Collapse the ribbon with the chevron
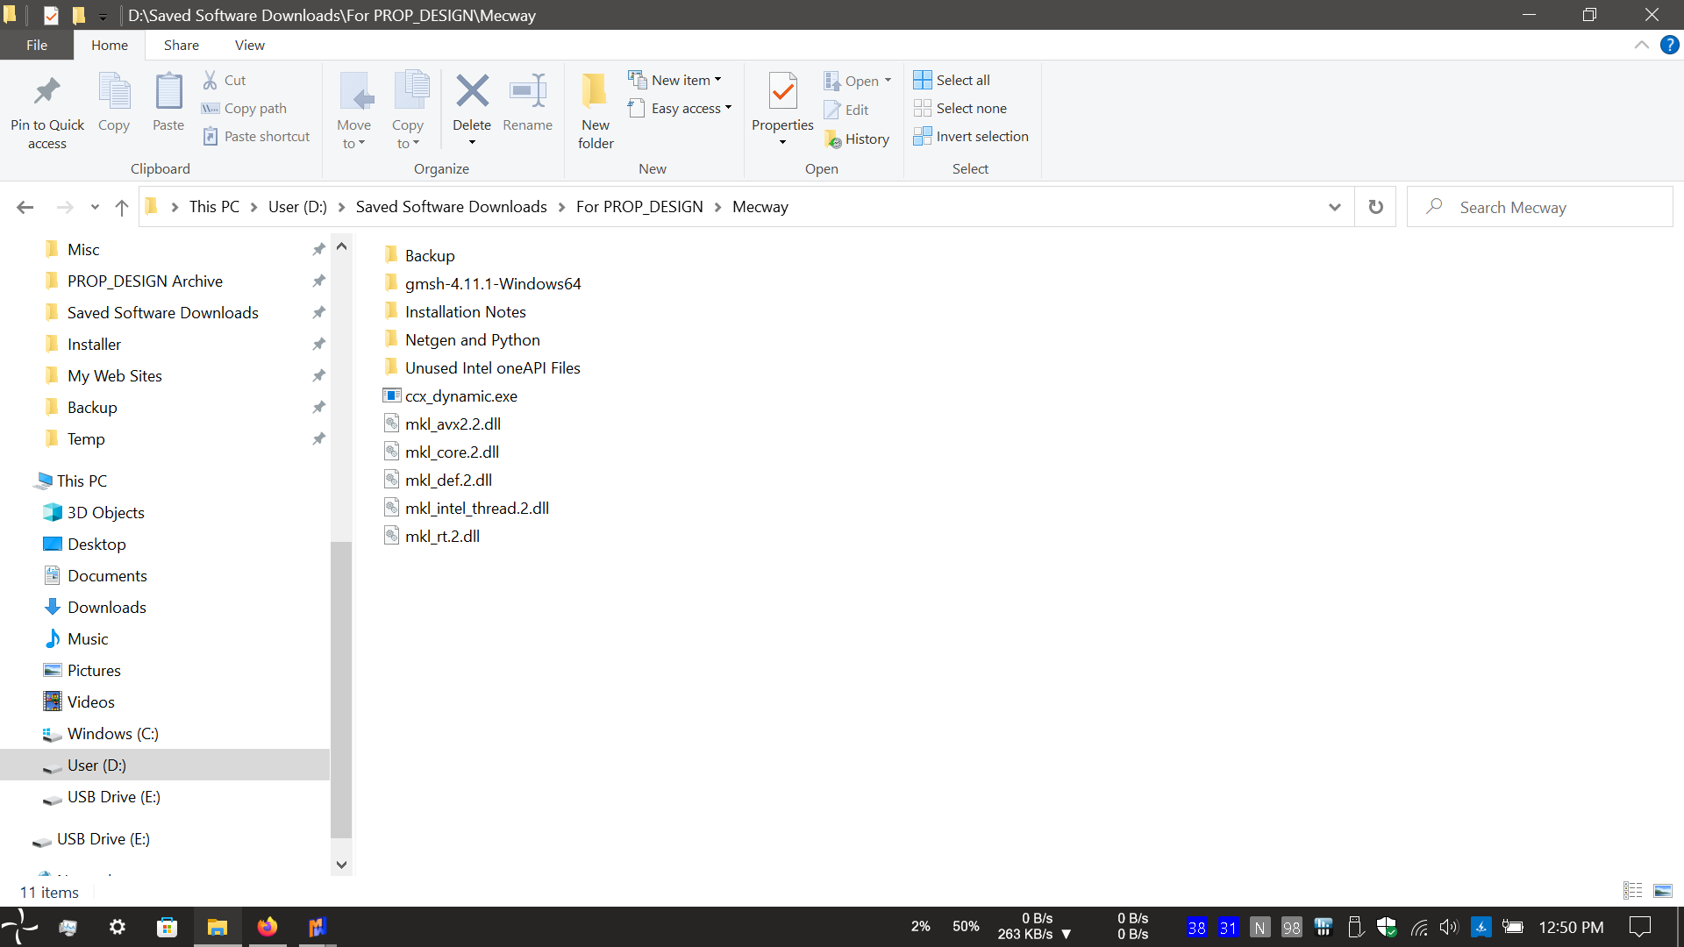This screenshot has width=1684, height=947. 1642,45
